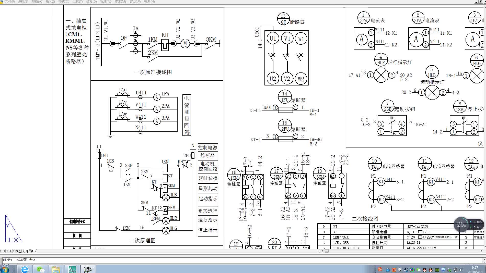Click the command window scroll-down arrow
Viewport: 486px width, 273px height.
(x=484, y=262)
